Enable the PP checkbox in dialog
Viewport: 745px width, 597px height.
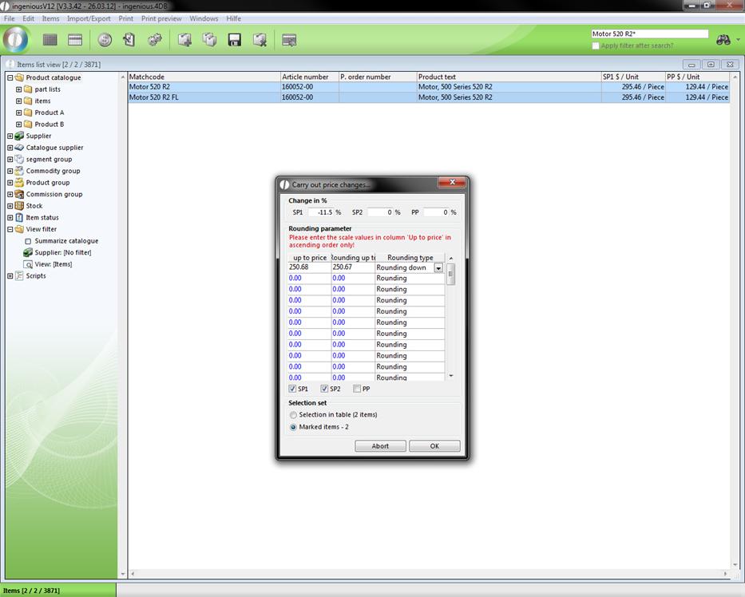[x=357, y=389]
